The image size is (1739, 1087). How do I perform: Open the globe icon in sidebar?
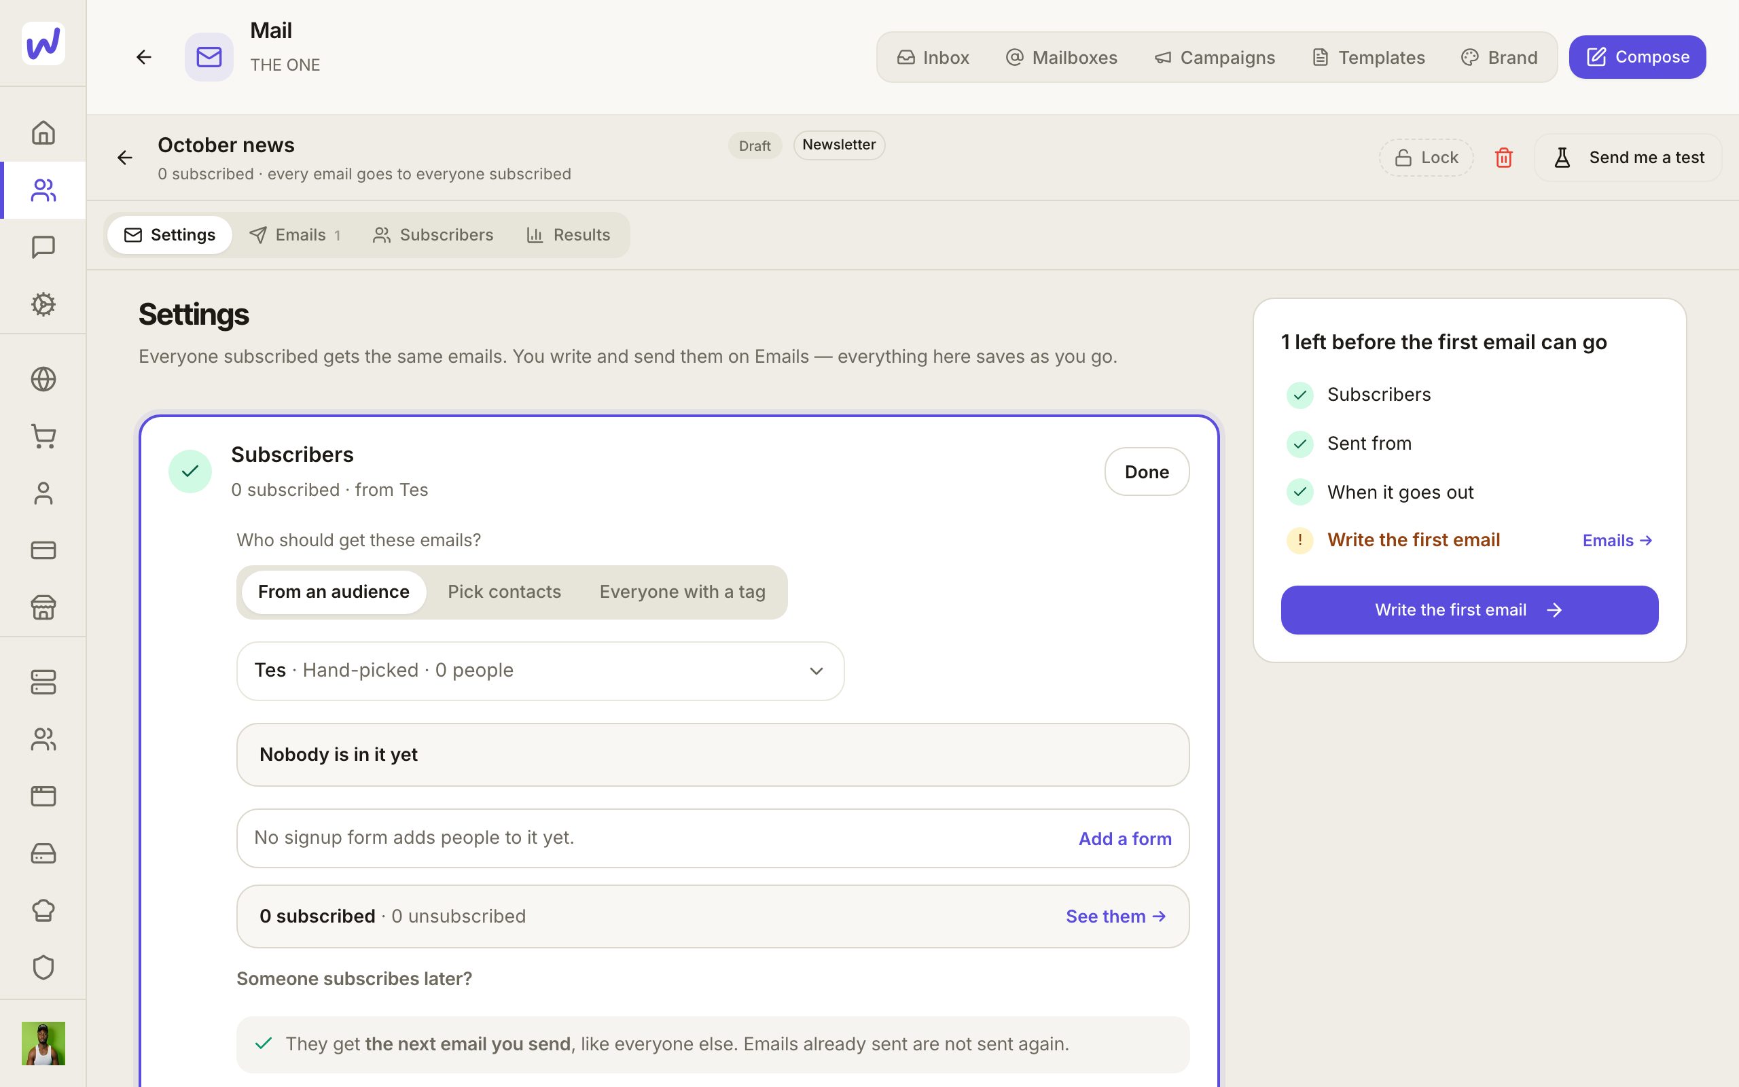(43, 379)
